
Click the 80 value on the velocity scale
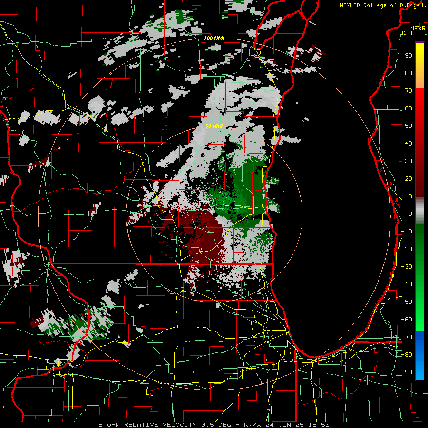coord(409,73)
